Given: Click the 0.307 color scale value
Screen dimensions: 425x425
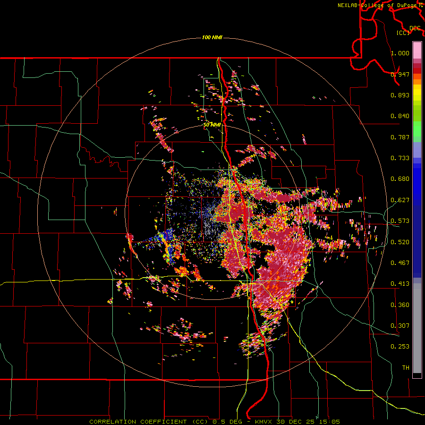Looking at the screenshot, I should [400, 326].
